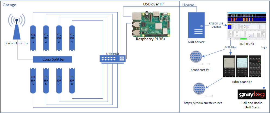Select the MP3 Files label
Screen dimensions: 270x113
231,47
